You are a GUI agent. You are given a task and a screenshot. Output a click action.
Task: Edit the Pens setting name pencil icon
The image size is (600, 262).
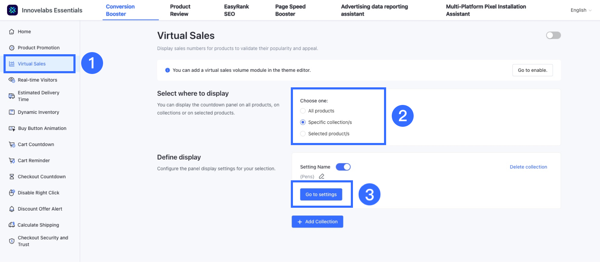(322, 176)
